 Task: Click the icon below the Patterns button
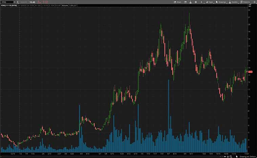250,5
